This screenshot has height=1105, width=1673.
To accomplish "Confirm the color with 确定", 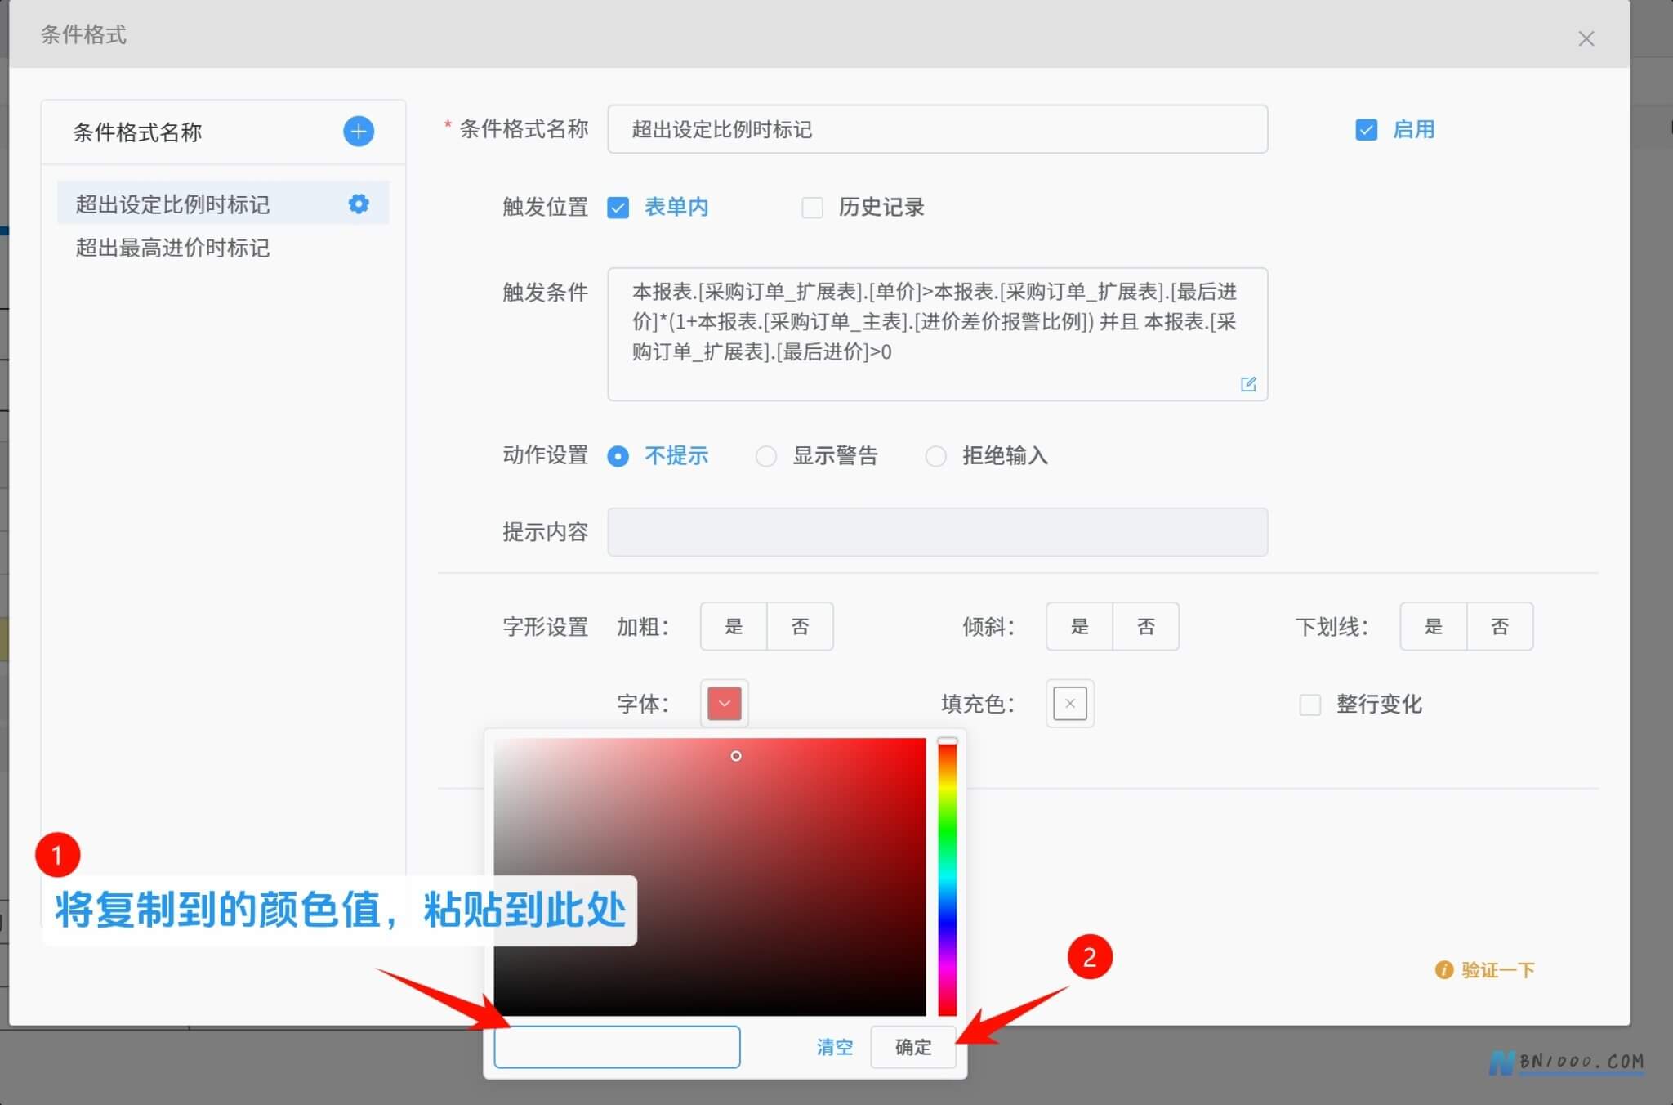I will (x=912, y=1047).
